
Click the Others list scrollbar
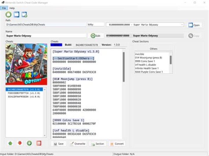tap(171, 60)
